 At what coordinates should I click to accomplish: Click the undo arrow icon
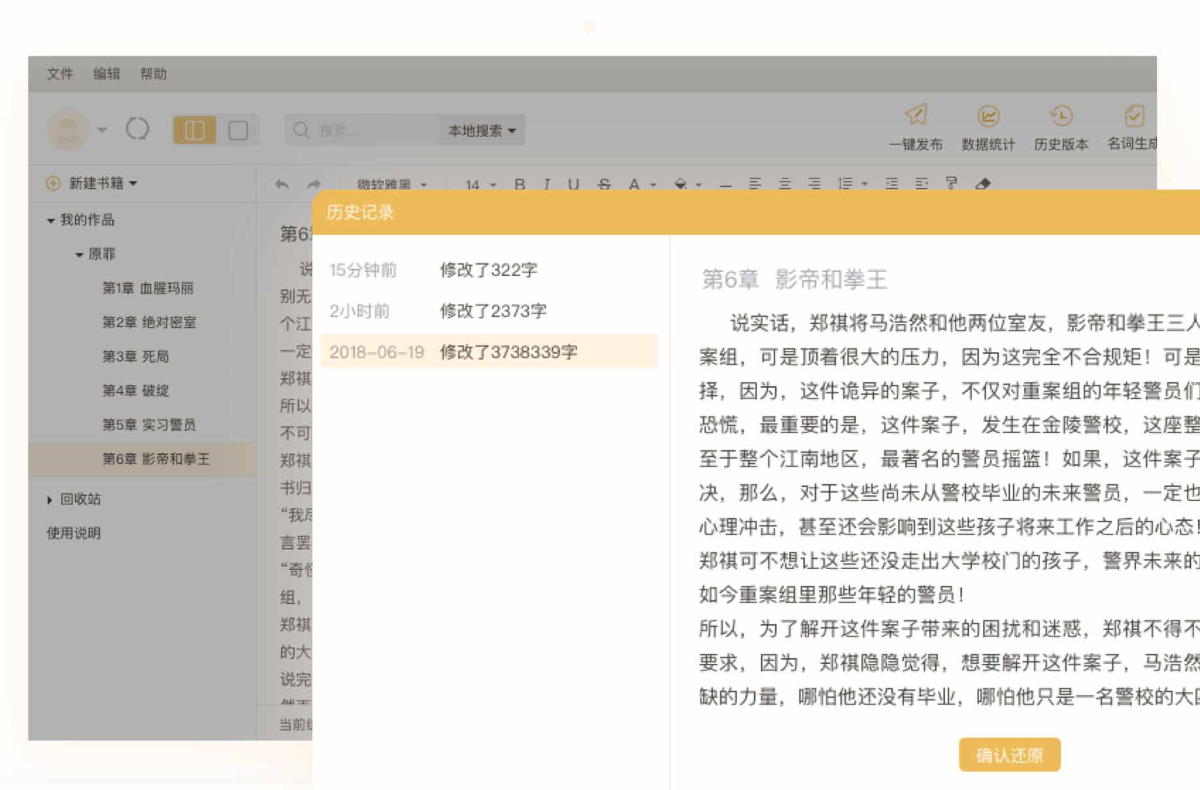(x=282, y=184)
